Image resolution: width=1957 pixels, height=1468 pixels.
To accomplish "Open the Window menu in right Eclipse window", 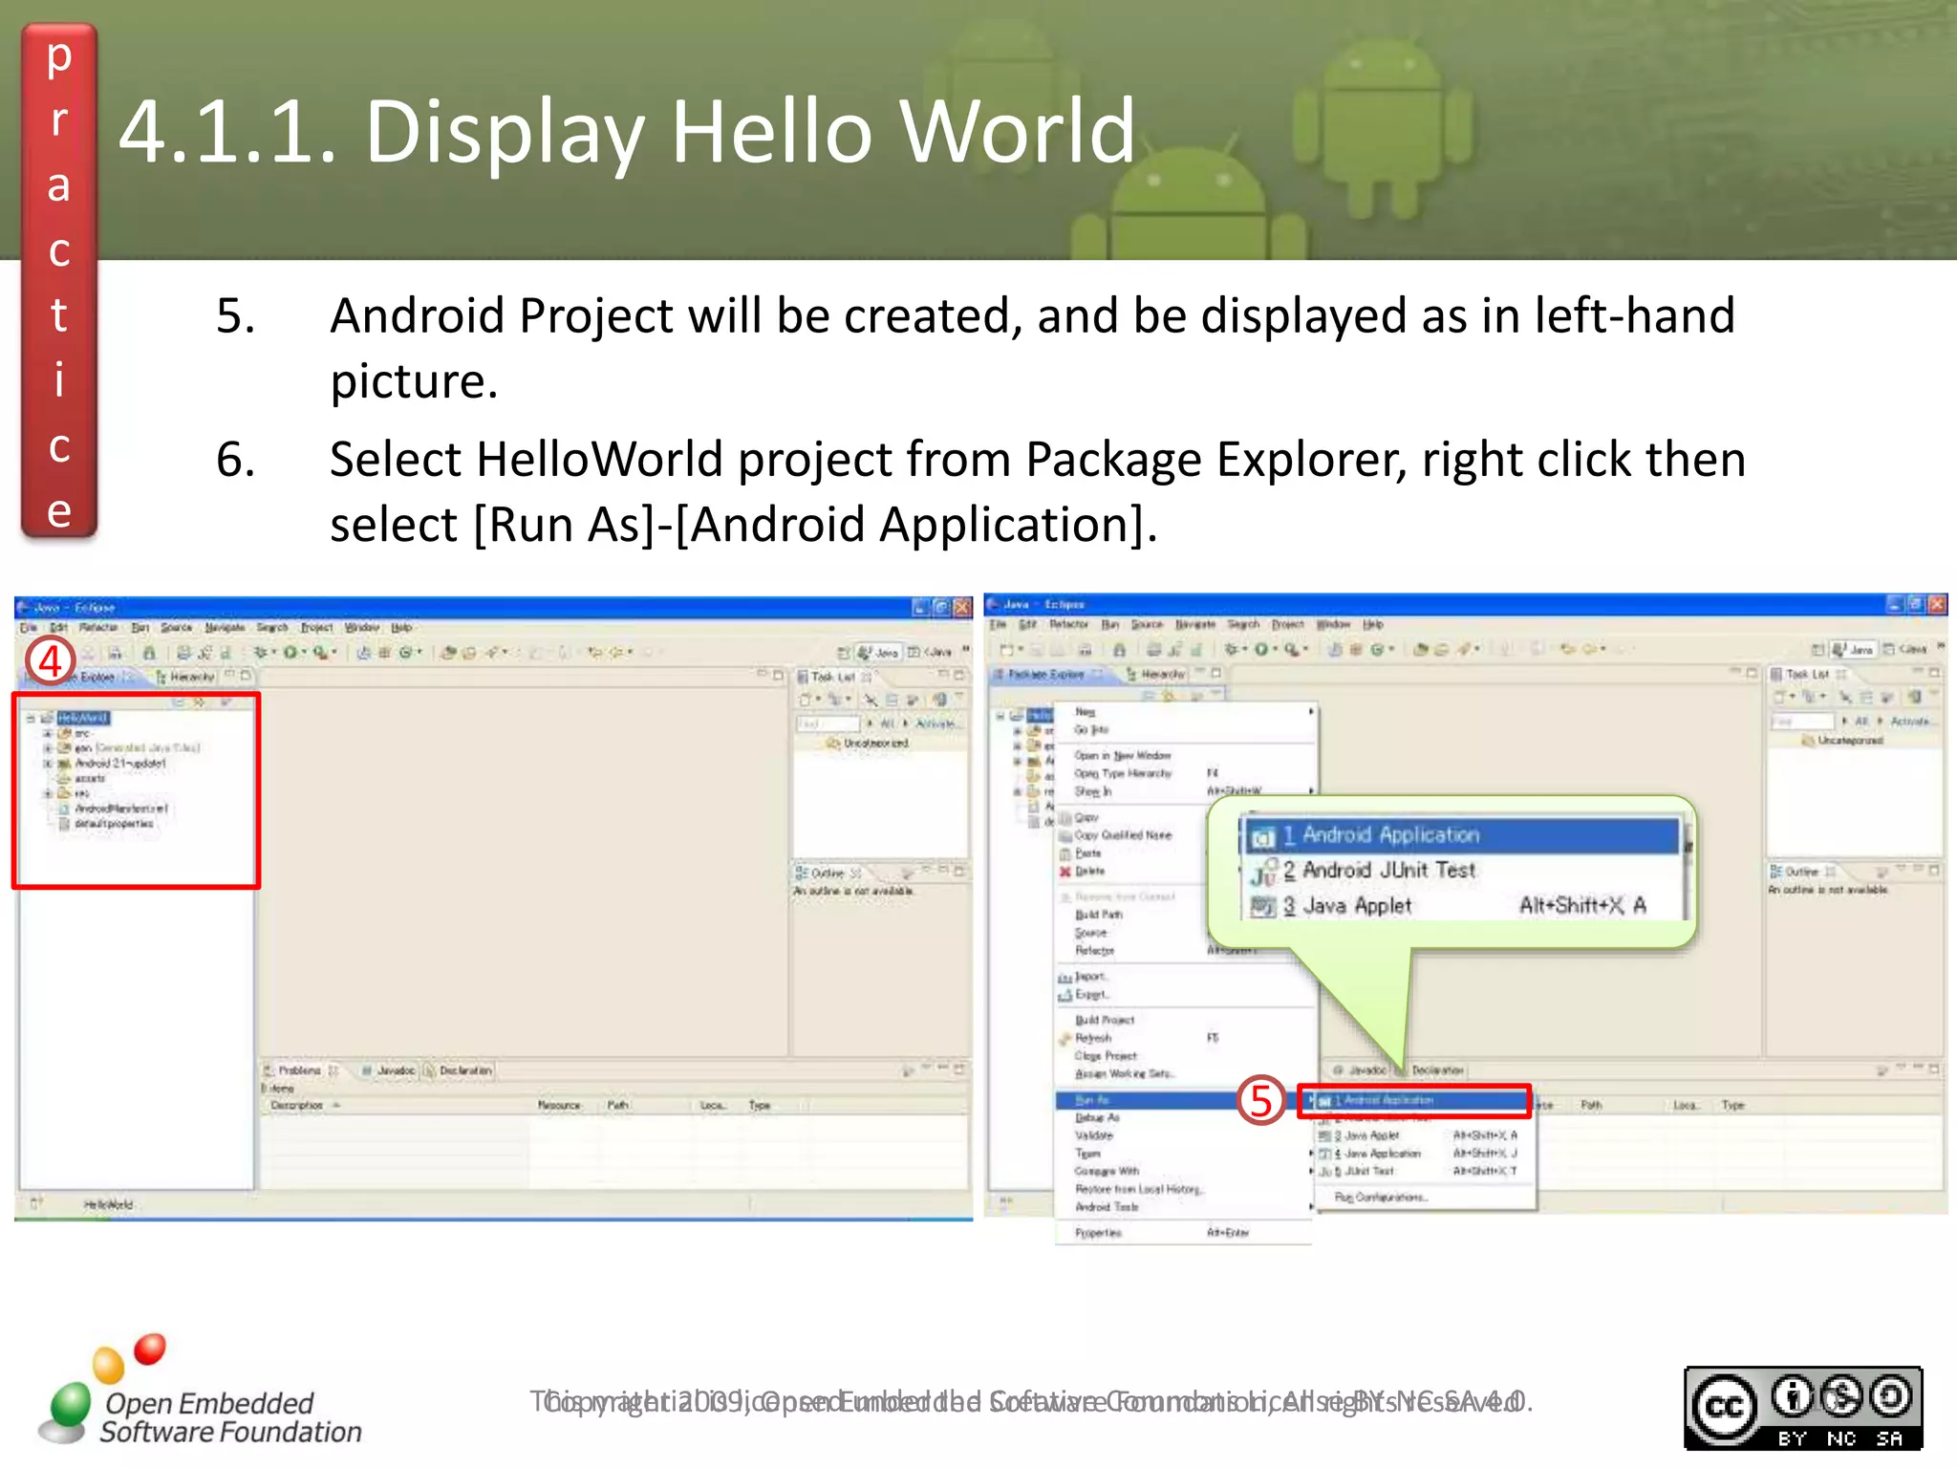I will tap(1333, 625).
